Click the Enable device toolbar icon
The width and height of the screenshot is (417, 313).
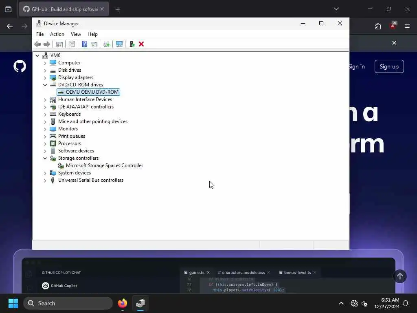(x=132, y=44)
